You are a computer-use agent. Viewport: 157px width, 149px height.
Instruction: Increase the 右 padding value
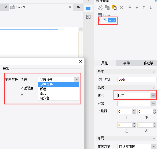click(155, 124)
